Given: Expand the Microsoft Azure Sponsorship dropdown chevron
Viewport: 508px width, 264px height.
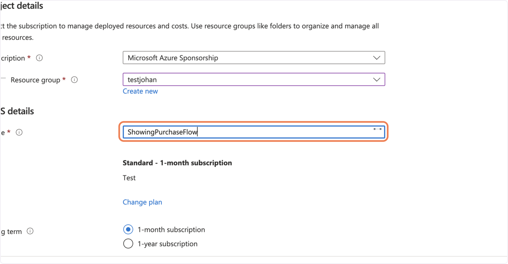Looking at the screenshot, I should 376,58.
